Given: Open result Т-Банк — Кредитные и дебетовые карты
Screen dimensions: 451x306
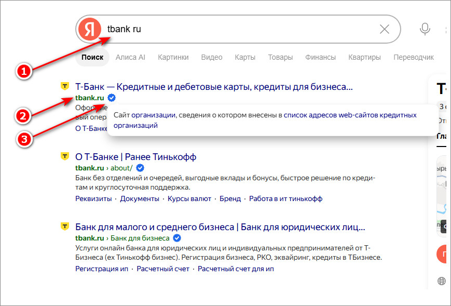Looking at the screenshot, I should coord(214,87).
